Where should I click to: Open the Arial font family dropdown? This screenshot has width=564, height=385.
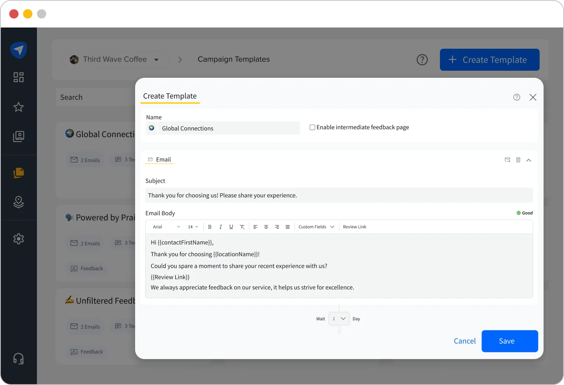[x=165, y=227]
